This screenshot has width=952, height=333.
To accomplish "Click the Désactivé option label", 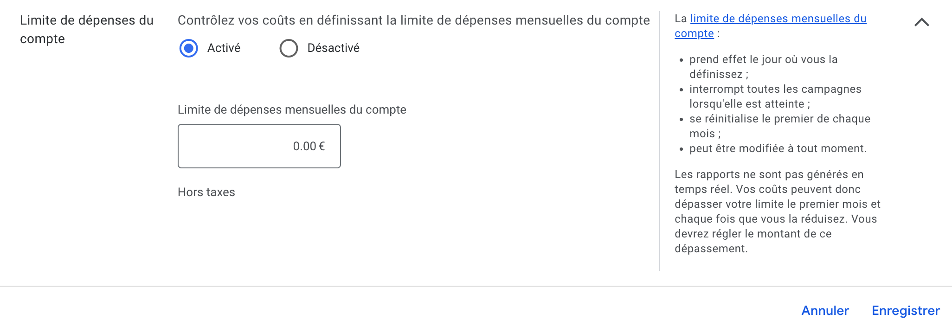I will (333, 48).
